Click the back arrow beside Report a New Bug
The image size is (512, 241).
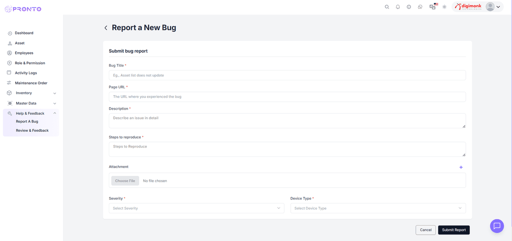click(x=106, y=28)
